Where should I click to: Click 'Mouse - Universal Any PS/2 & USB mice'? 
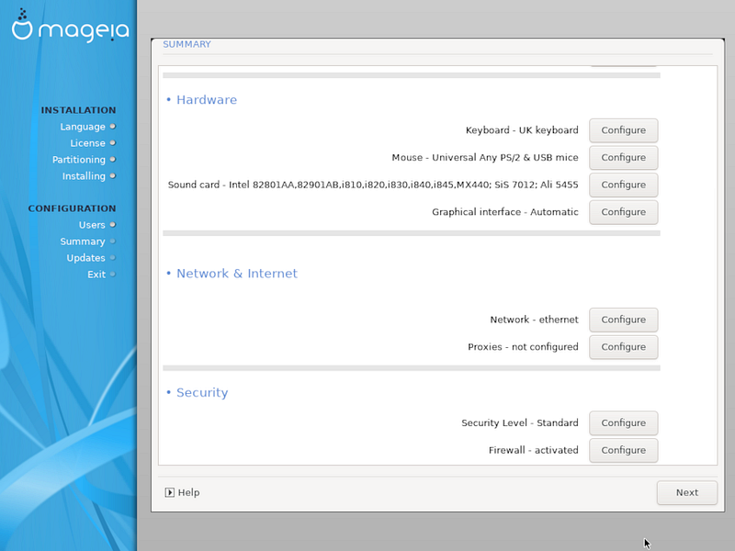coord(485,157)
